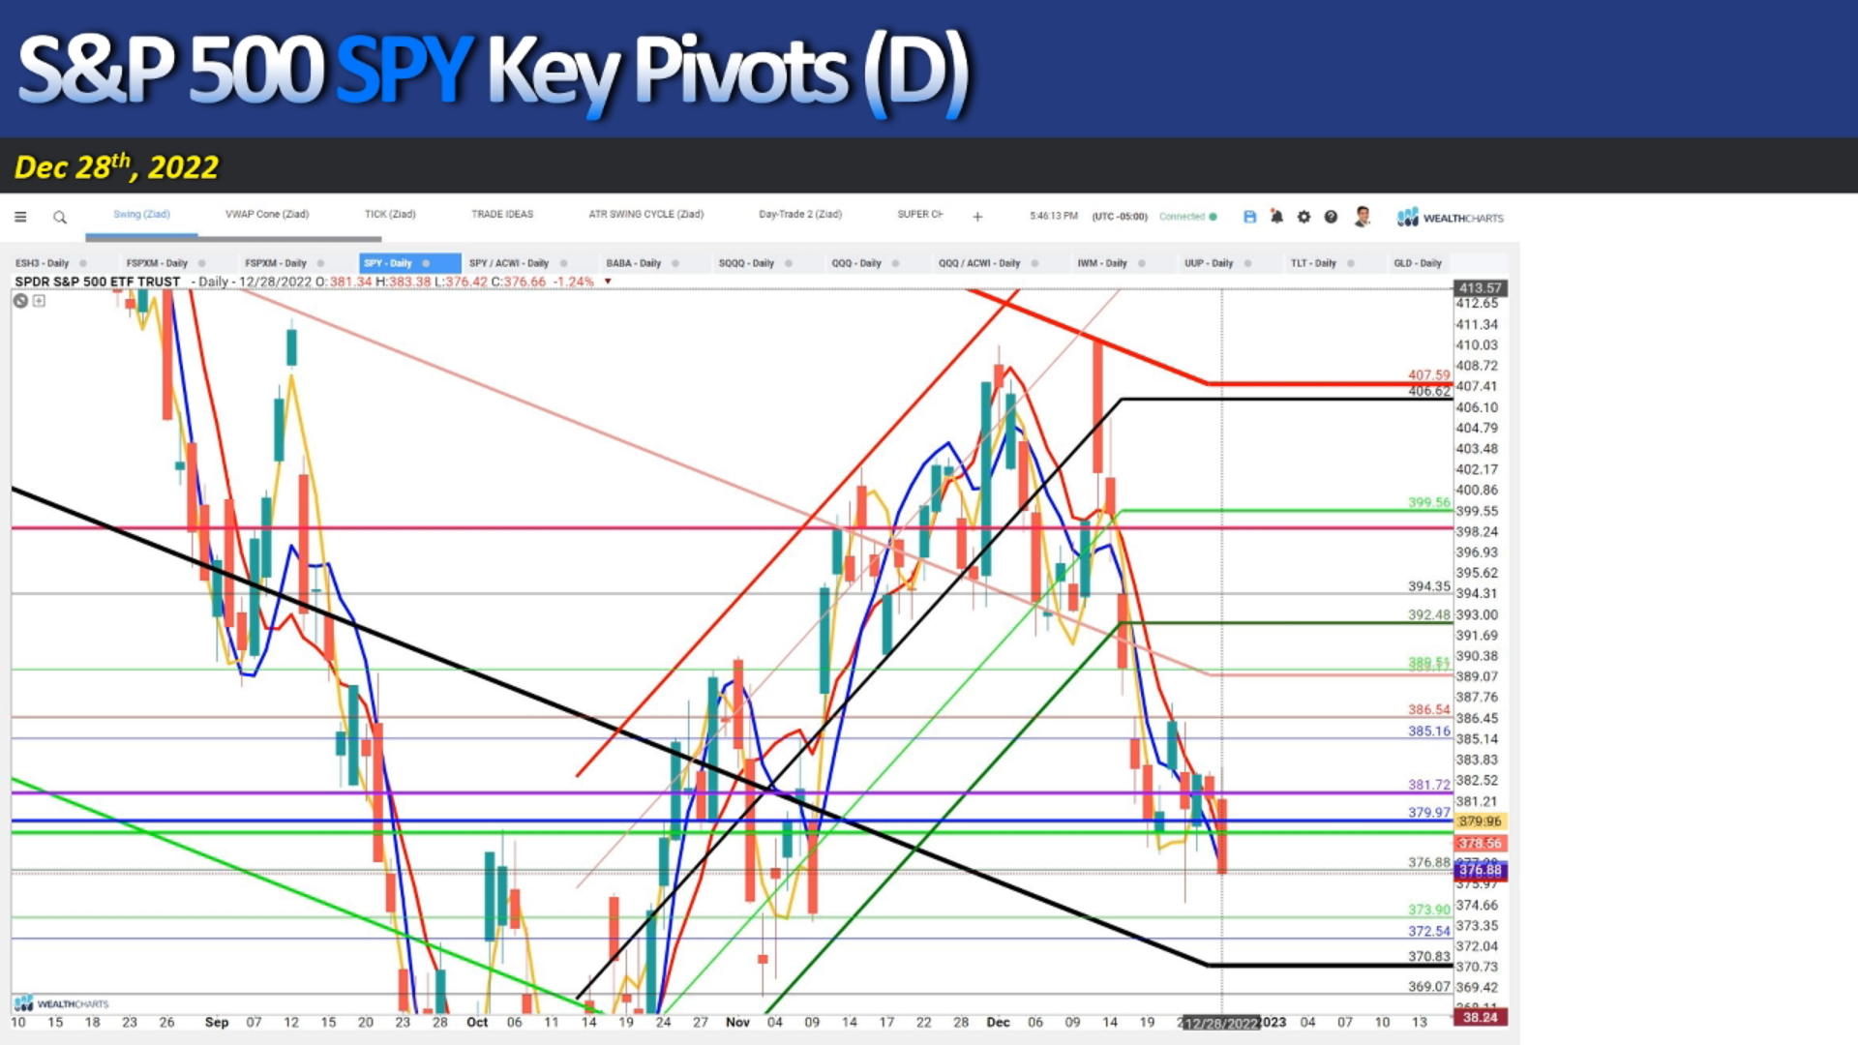The image size is (1858, 1045).
Task: Open TRADE IDEAS workspace tab
Action: coord(502,214)
